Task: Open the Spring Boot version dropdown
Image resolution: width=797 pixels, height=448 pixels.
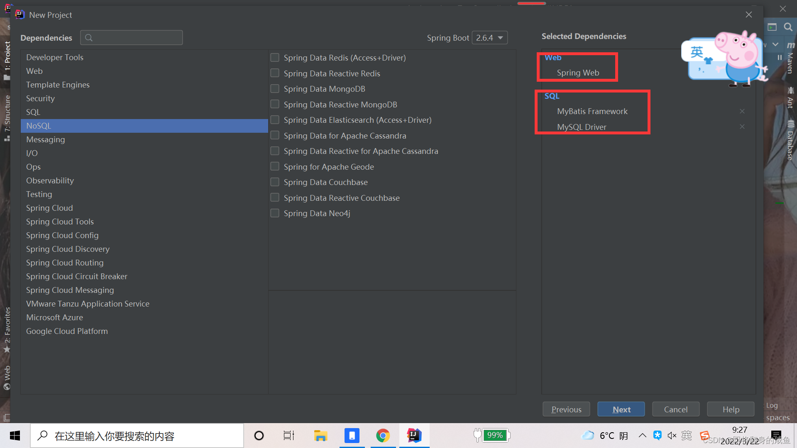Action: (490, 38)
